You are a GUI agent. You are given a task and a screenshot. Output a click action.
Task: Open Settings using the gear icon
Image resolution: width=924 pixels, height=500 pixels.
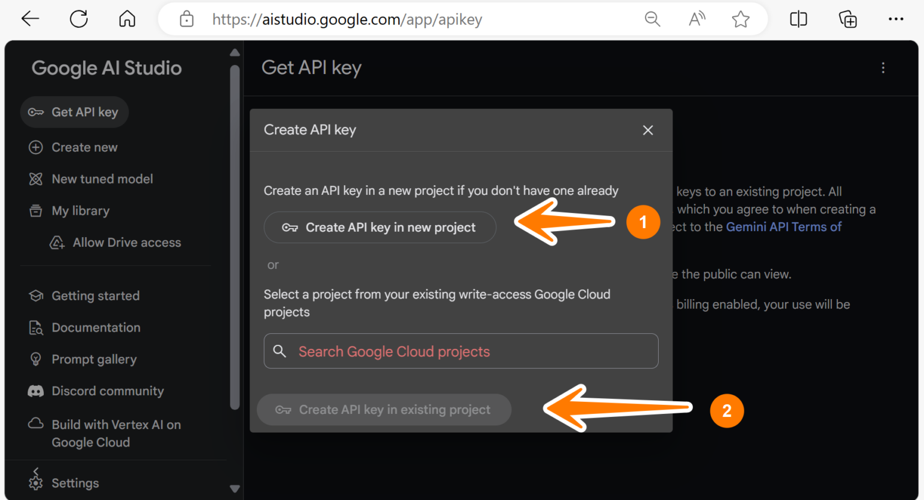[35, 483]
